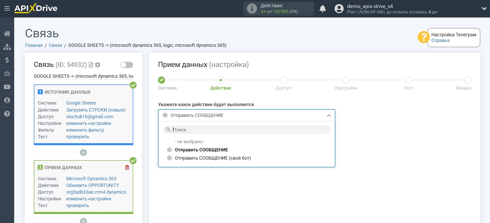
Task: Toggle the connection enable switch
Action: [x=127, y=65]
